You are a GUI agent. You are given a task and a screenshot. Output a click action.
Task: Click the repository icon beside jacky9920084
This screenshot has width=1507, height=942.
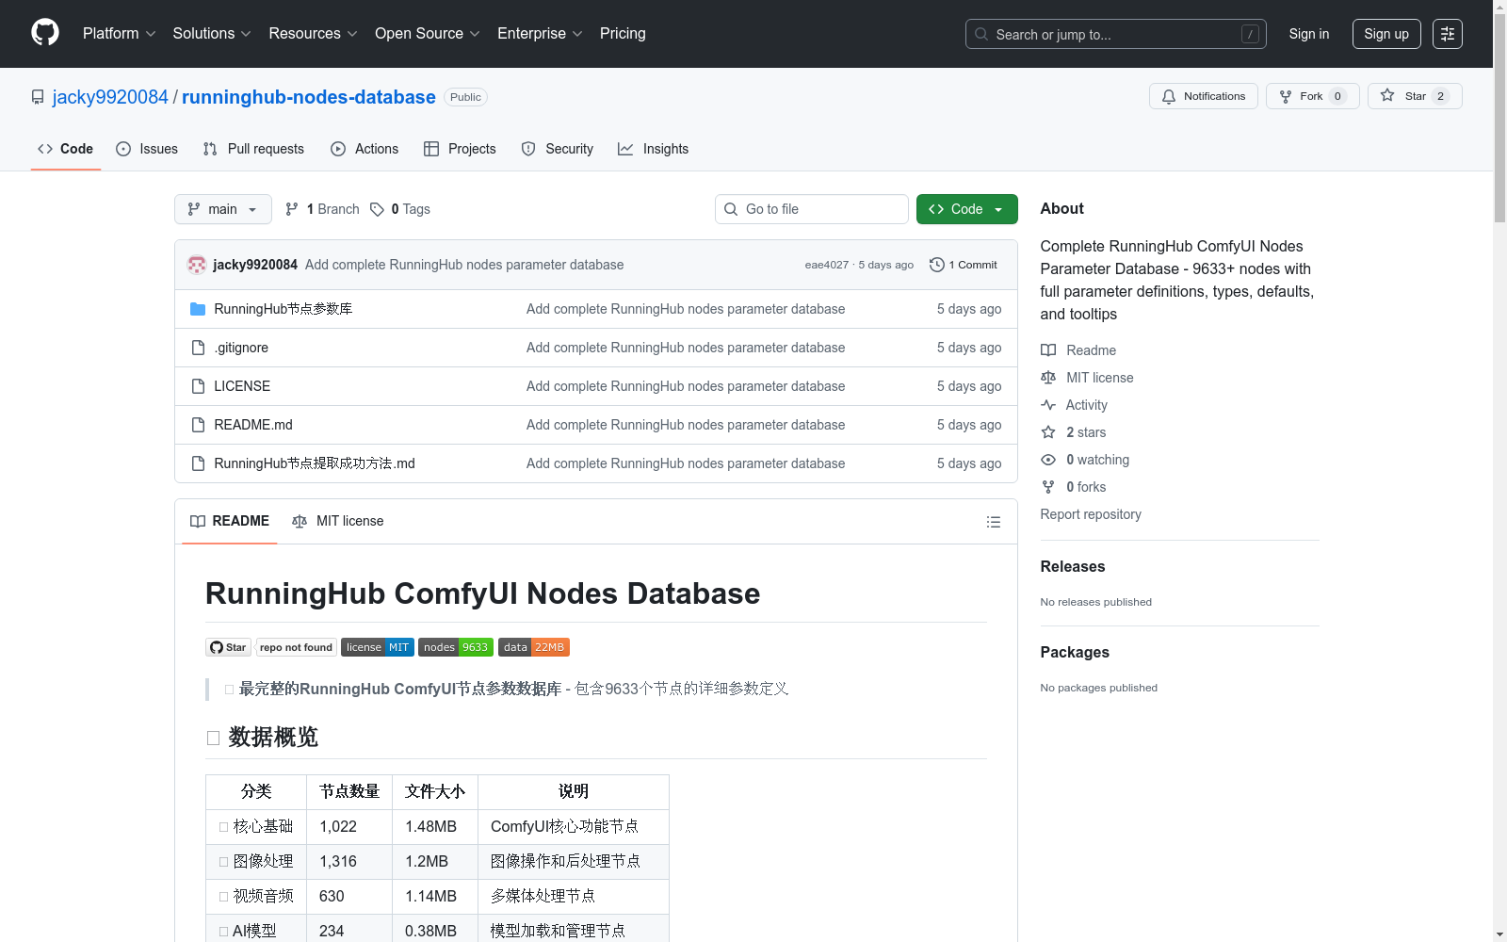tap(38, 97)
